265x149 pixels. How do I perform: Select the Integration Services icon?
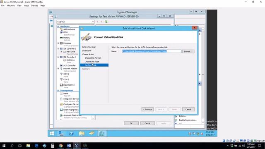pos(61,99)
